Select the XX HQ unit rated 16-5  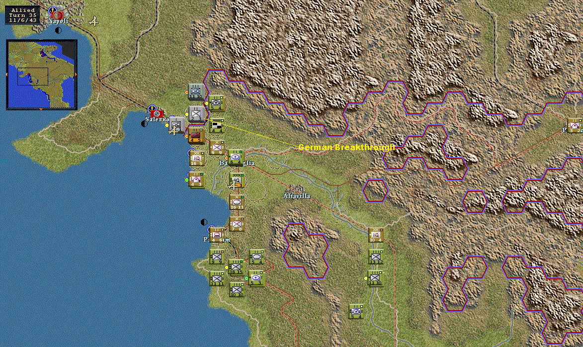(x=197, y=159)
